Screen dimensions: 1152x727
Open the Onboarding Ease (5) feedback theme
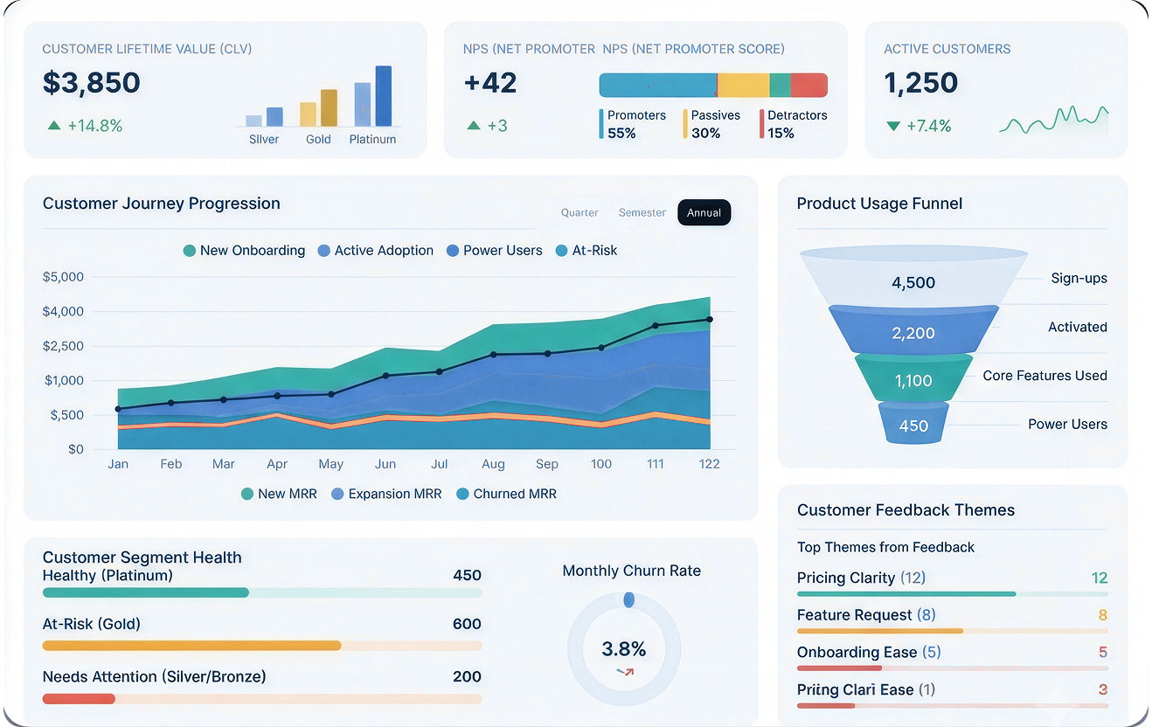[x=952, y=657]
